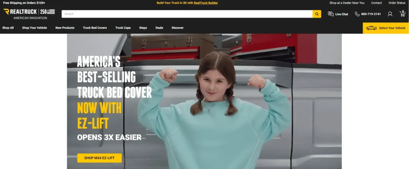The image size is (409, 169).
Task: Click the Live Chat text link
Action: (x=342, y=14)
